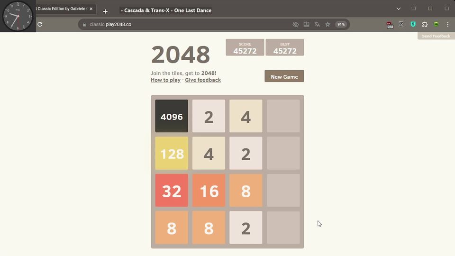Viewport: 455px width, 256px height.
Task: Open the Extensions puzzle-piece menu
Action: click(x=425, y=24)
